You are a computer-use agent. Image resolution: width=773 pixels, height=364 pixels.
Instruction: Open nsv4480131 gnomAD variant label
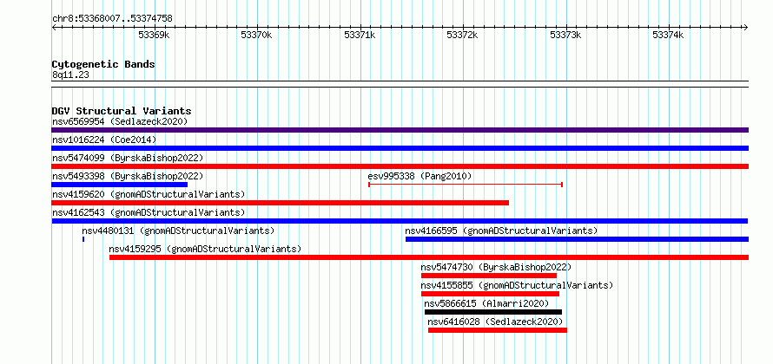[178, 231]
